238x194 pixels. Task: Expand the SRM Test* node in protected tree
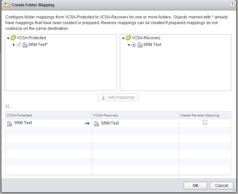pos(14,45)
